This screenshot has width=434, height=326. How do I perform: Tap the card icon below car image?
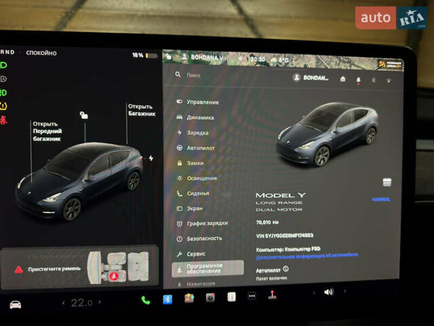(387, 182)
